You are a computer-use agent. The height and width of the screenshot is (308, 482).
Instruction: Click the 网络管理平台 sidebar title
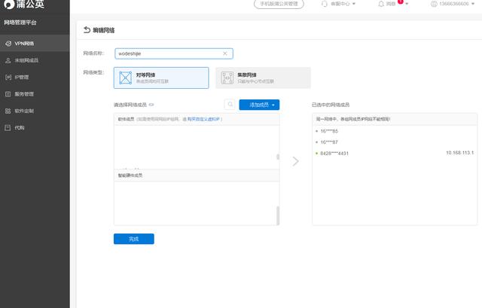coord(20,23)
